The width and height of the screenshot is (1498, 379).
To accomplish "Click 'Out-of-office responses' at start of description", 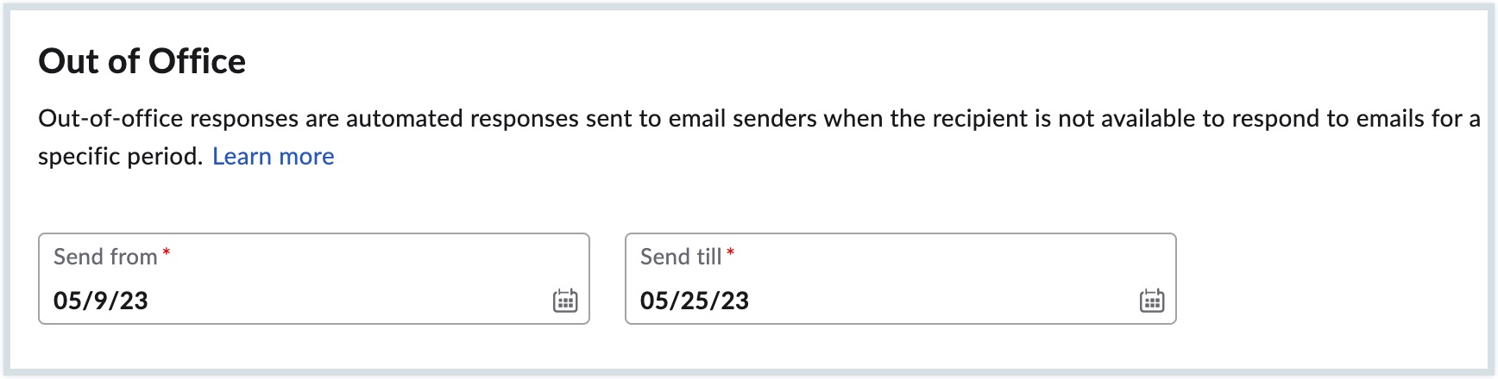I will click(169, 119).
